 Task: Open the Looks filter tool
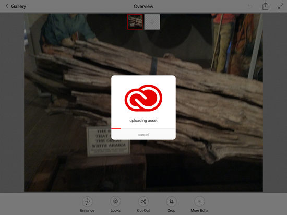click(x=115, y=205)
